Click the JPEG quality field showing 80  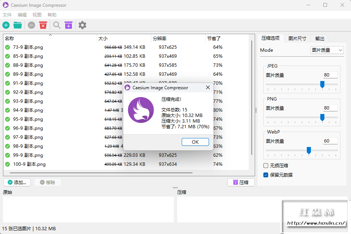[330, 75]
